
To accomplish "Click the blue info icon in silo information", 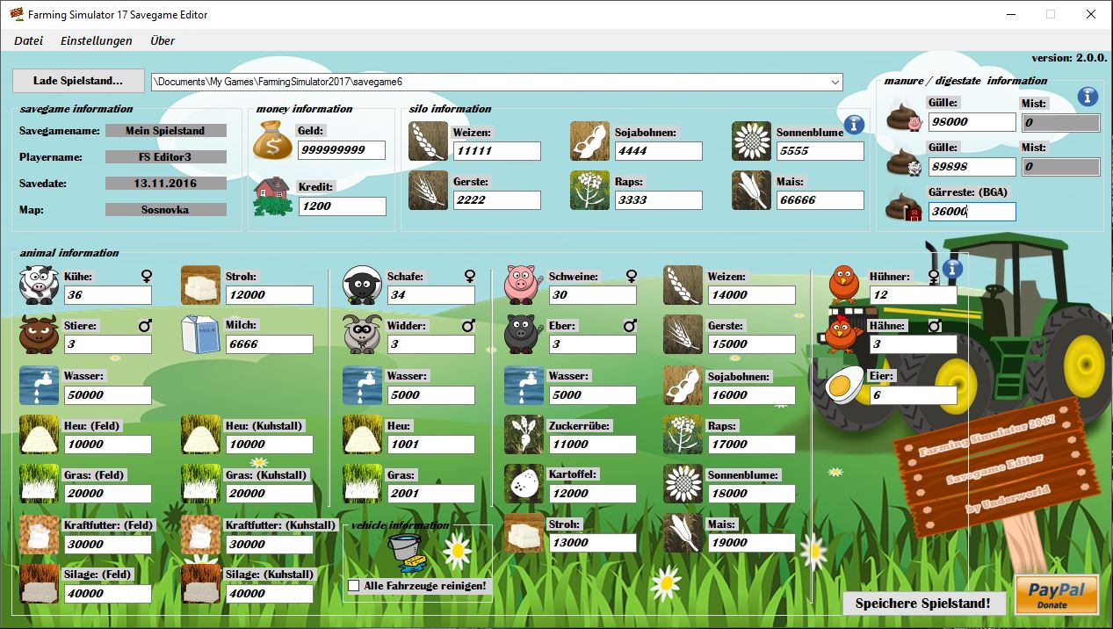I will [854, 125].
